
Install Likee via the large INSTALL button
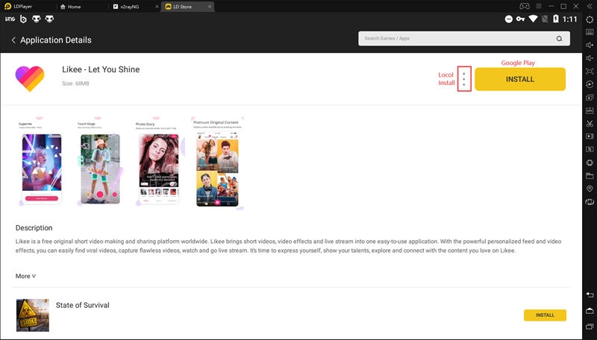pos(520,79)
